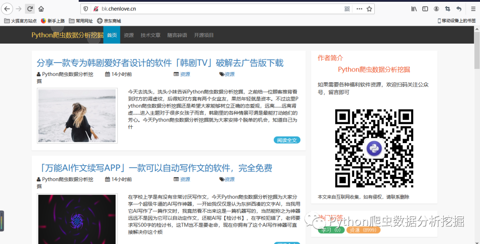Open the 技术文章 navigation tab
This screenshot has height=244, width=480.
(x=150, y=35)
